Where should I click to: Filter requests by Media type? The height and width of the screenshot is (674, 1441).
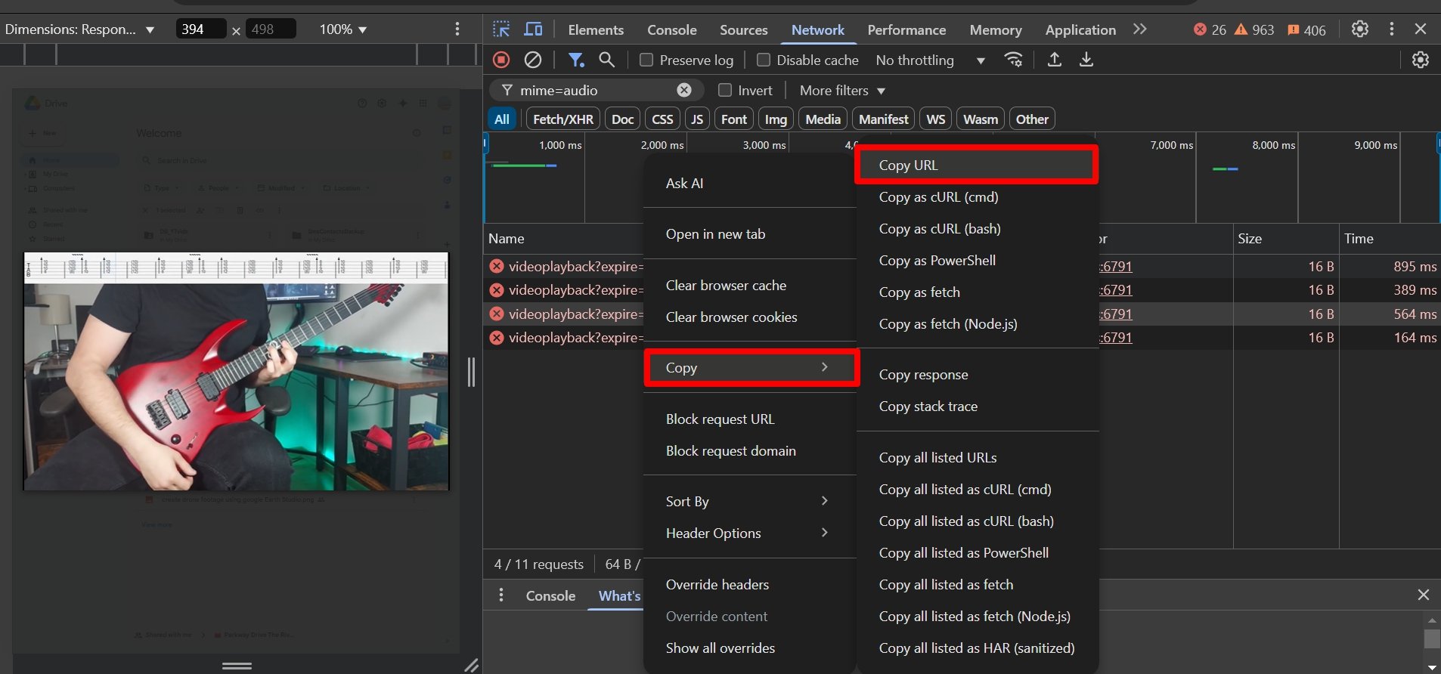[x=823, y=119]
